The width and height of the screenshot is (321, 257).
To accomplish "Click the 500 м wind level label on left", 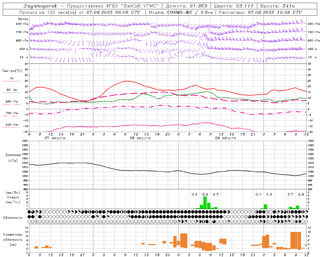I will [x=24, y=49].
